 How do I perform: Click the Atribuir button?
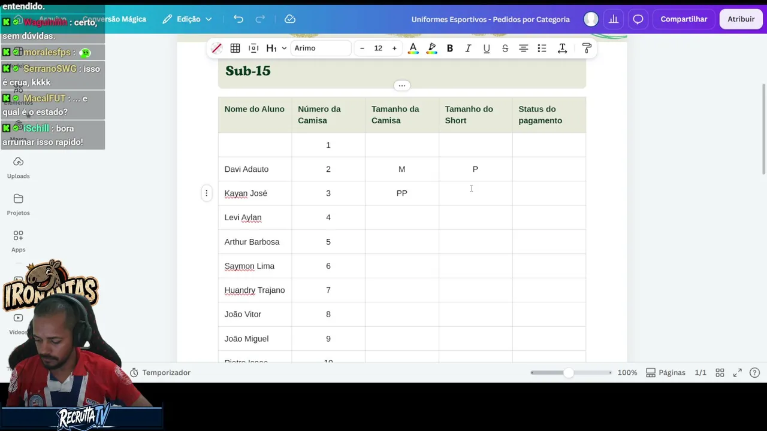pyautogui.click(x=741, y=19)
